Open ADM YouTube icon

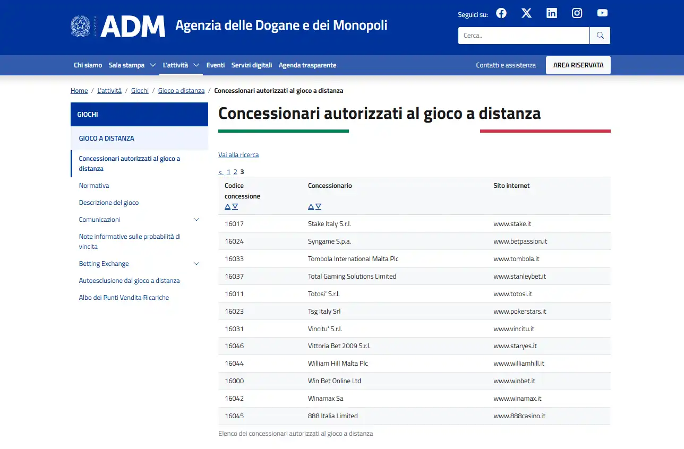pos(602,13)
